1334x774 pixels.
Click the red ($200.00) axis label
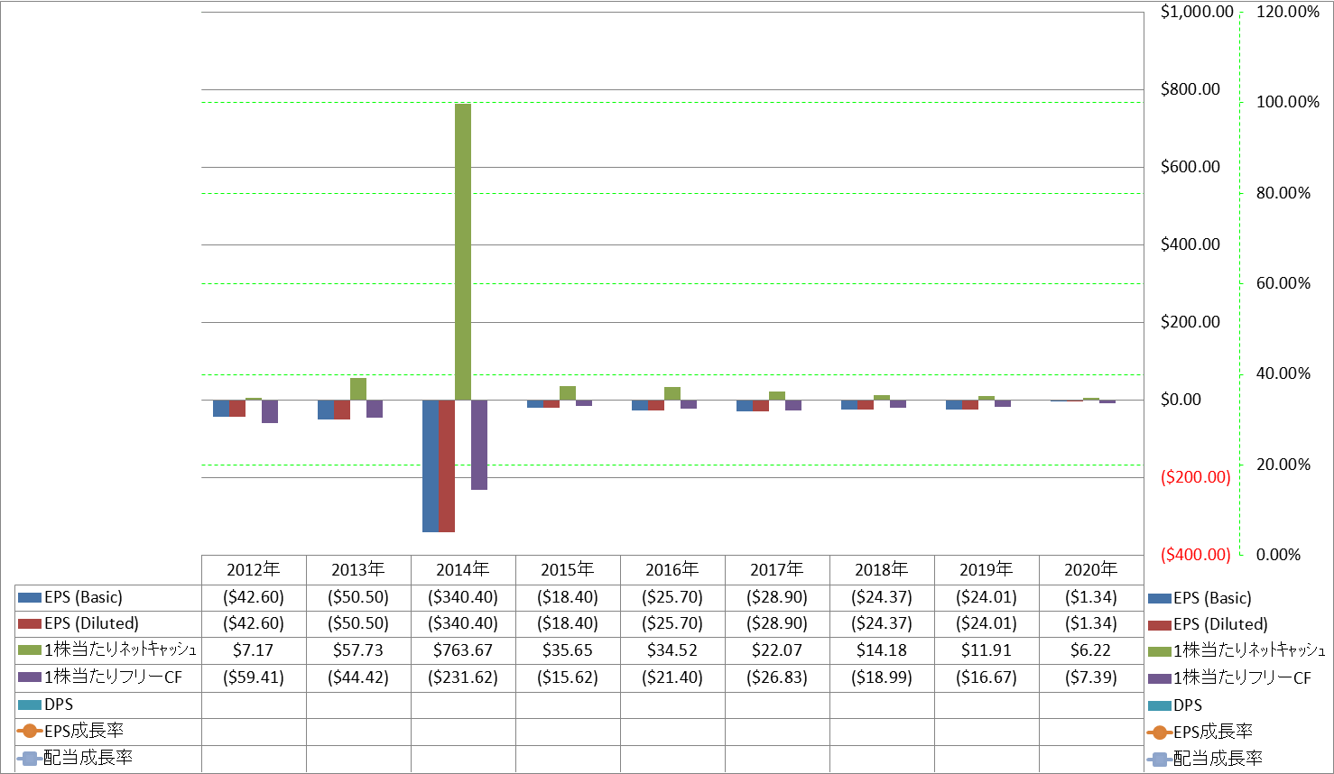(1196, 477)
